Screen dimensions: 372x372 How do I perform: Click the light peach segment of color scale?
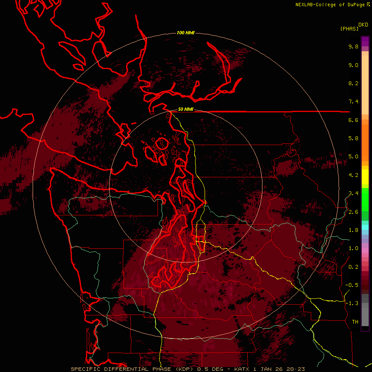click(x=365, y=85)
